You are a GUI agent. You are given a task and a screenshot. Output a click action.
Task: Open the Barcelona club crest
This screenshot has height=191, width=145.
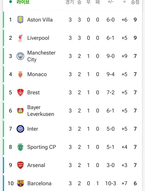20,183
